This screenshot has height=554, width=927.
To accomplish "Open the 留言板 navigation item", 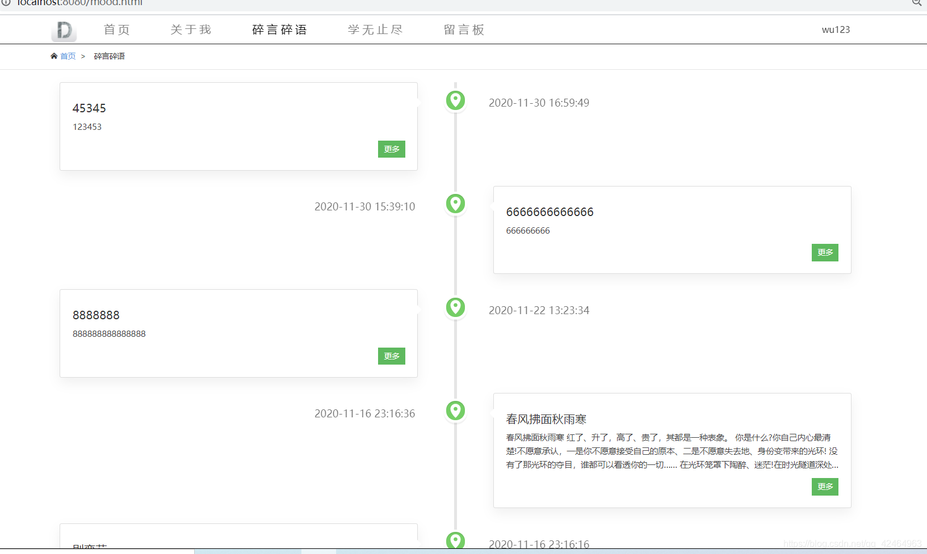I will pyautogui.click(x=464, y=29).
